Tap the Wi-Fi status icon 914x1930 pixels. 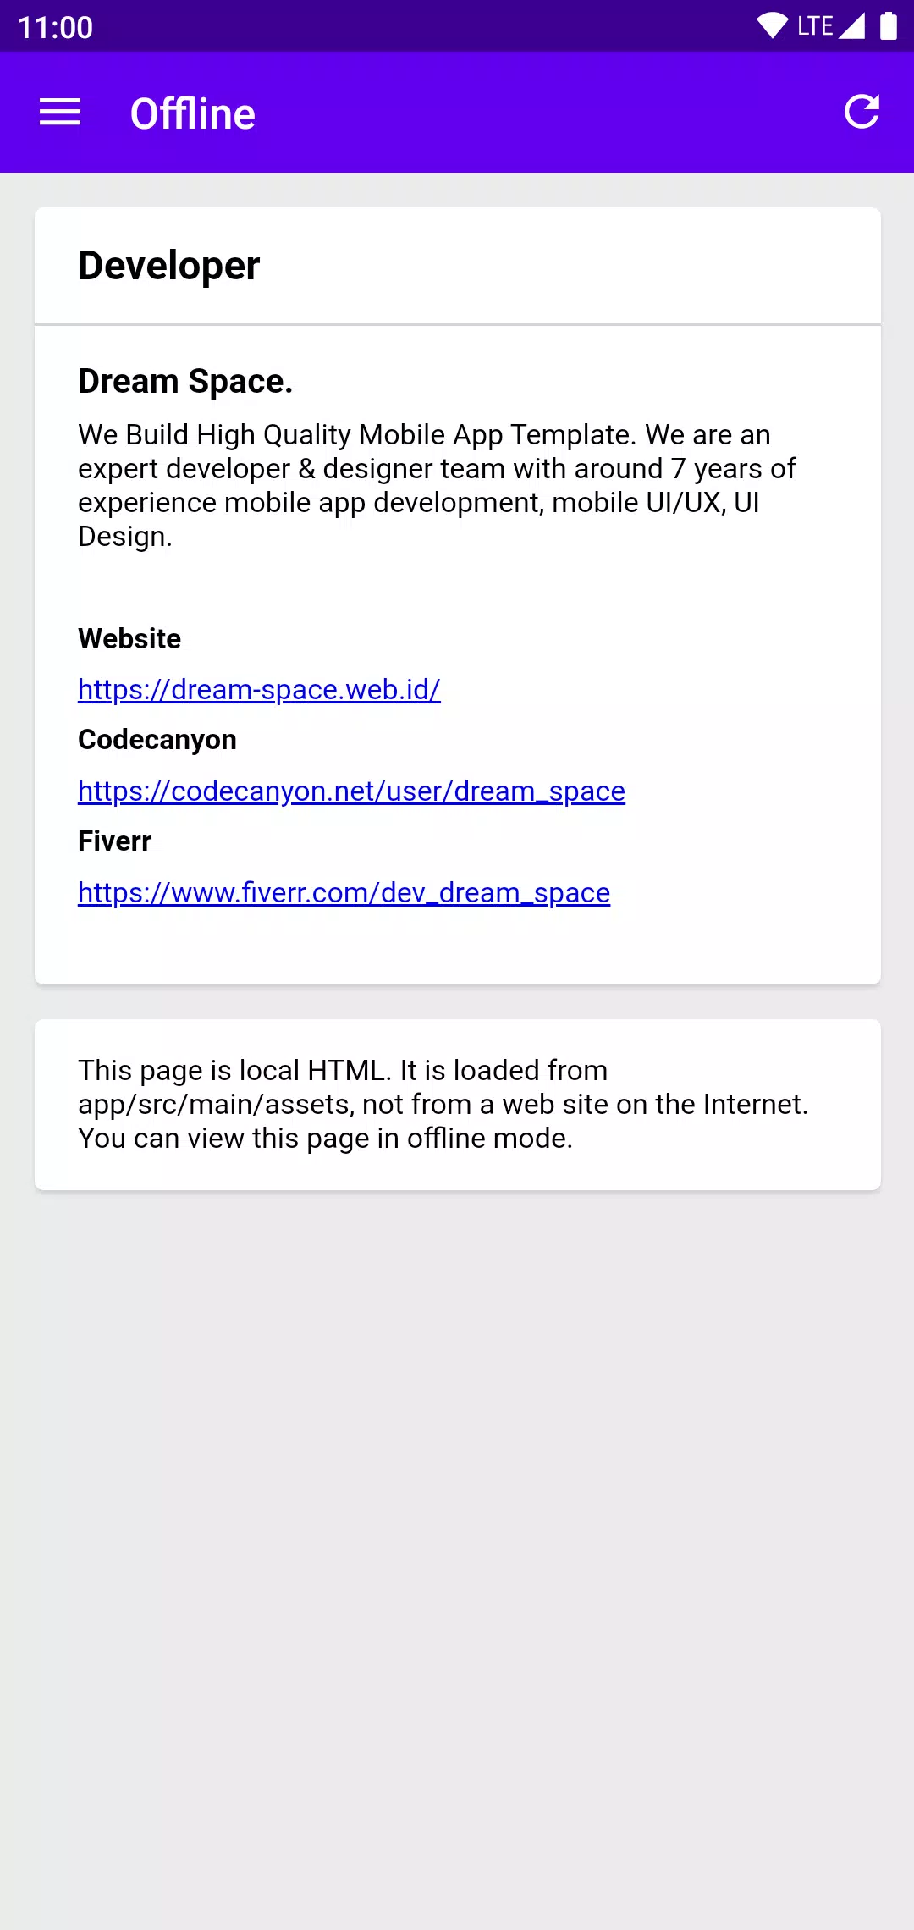772,26
